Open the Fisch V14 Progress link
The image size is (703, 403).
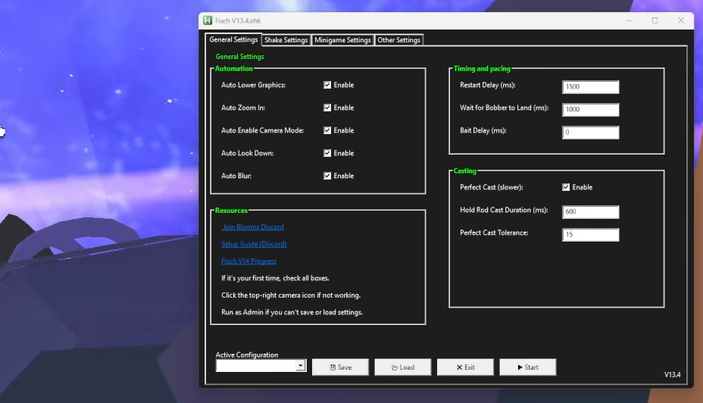[248, 261]
